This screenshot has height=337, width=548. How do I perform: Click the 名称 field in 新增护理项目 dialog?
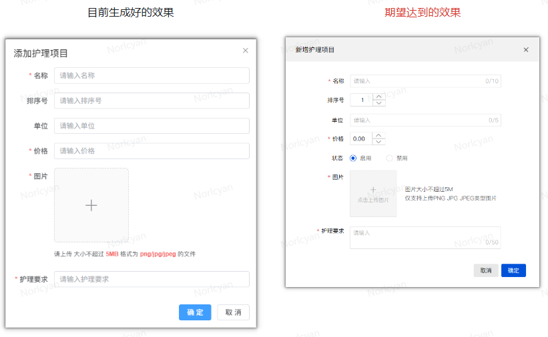pyautogui.click(x=425, y=81)
